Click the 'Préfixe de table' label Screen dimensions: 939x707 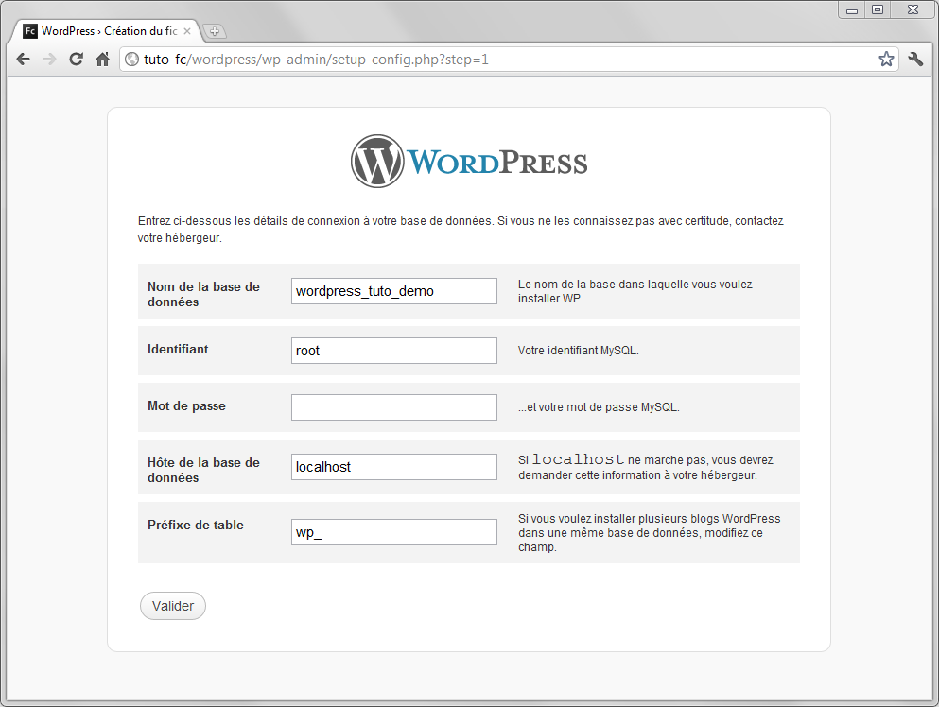pyautogui.click(x=195, y=525)
